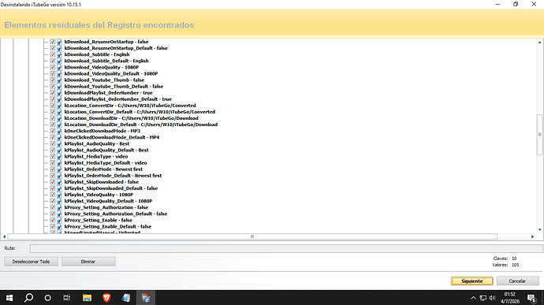Select the icon next to kLocation_ConvertDir entry
Viewport: 544px width, 305px height.
point(59,106)
